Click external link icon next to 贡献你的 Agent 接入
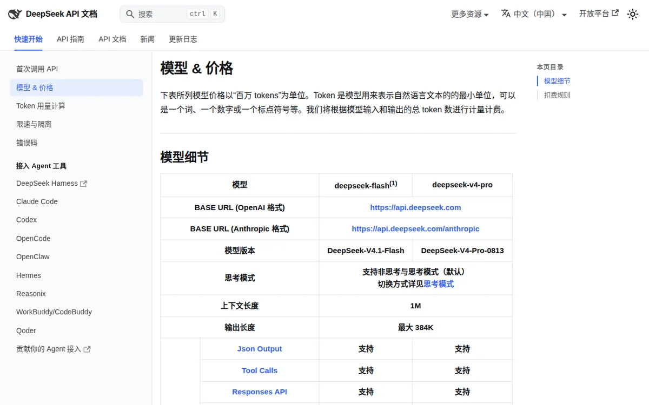Screen dimensions: 649x405 click(x=87, y=349)
